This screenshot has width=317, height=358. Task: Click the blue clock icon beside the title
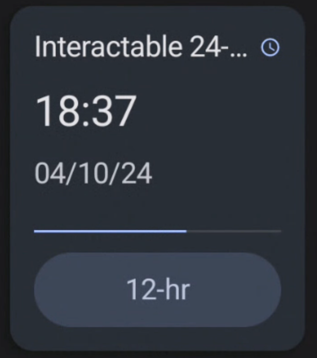[x=270, y=47]
